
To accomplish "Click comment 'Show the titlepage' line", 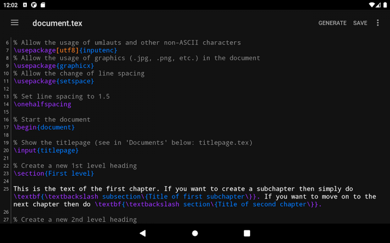I will point(133,142).
